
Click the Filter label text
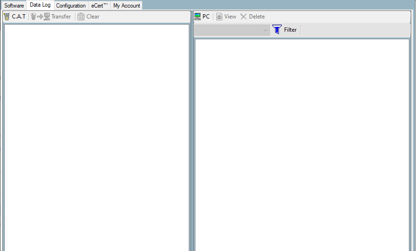tap(290, 30)
